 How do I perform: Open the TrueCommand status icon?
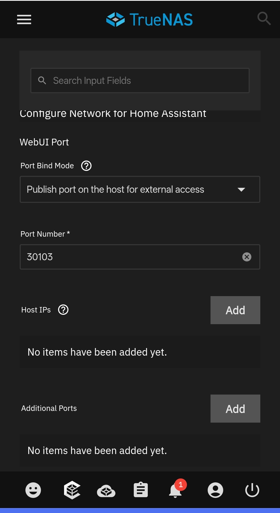tap(72, 490)
